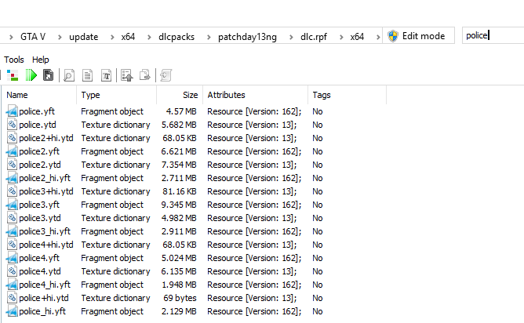Click the plain text document toolbar icon
524x323 pixels.
point(88,75)
